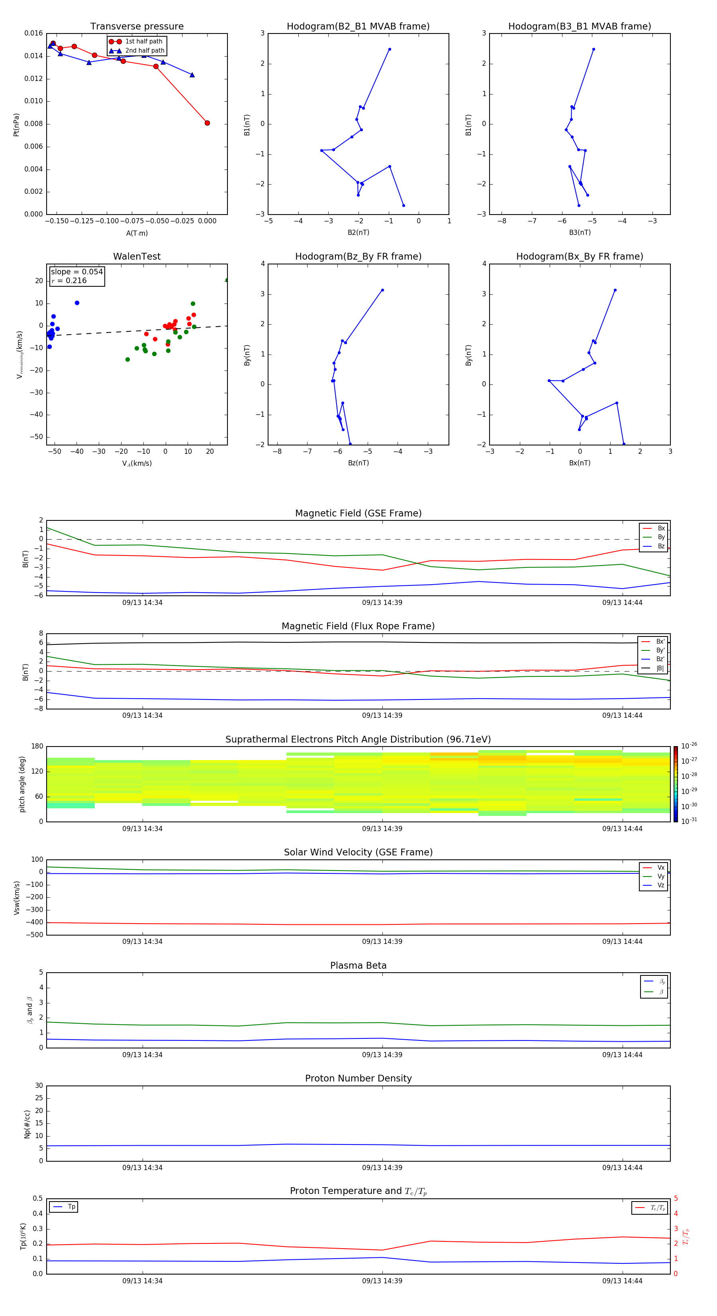717x1316 pixels.
Task: Click the pitch angle spectrogram heatmap
Action: coord(358,784)
